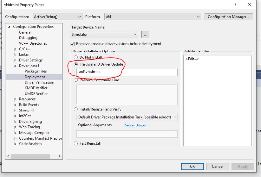The width and height of the screenshot is (261, 177).
Task: Open the Platform x64 dropdown
Action: pos(152,17)
